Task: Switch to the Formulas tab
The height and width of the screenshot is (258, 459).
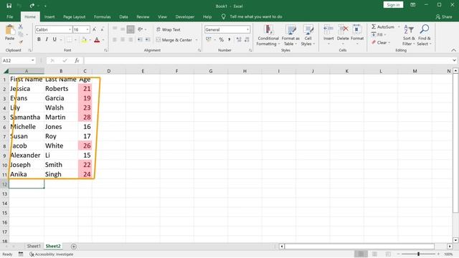Action: 102,16
